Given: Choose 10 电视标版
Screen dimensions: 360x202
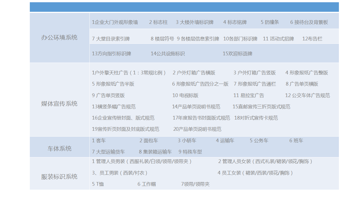Looking at the screenshot, I should (185, 96).
